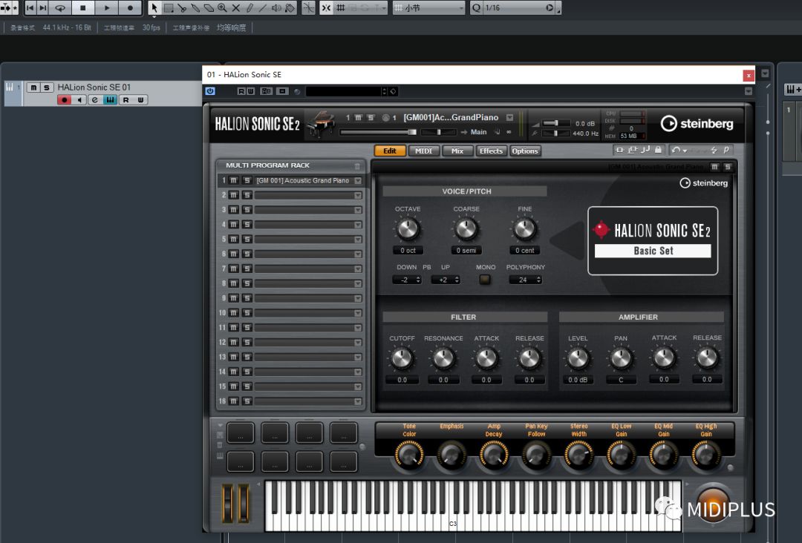Open the preset browser diamond icon
Image resolution: width=802 pixels, height=543 pixels.
tap(393, 91)
